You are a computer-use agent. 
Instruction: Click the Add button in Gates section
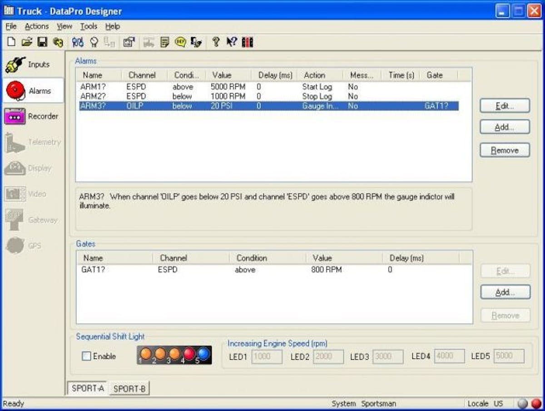tap(505, 293)
